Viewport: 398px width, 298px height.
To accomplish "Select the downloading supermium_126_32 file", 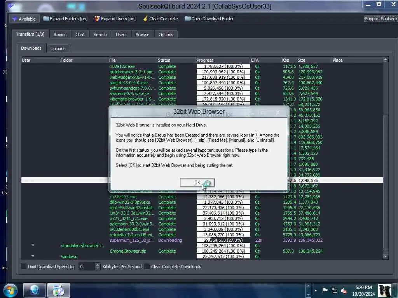I will pyautogui.click(x=131, y=240).
